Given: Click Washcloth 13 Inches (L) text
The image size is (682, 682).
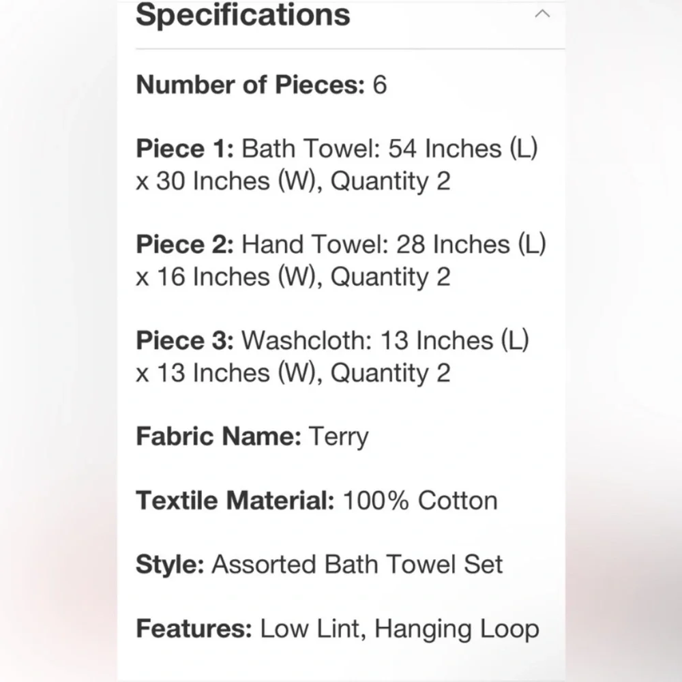Looking at the screenshot, I should [385, 341].
